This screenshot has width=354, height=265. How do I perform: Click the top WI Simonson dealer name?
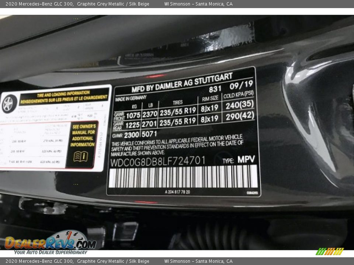(177, 4)
